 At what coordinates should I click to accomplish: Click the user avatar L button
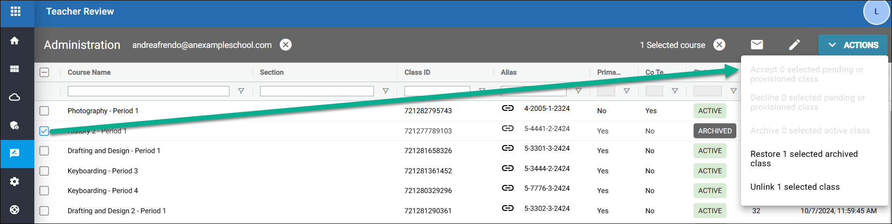(x=876, y=12)
